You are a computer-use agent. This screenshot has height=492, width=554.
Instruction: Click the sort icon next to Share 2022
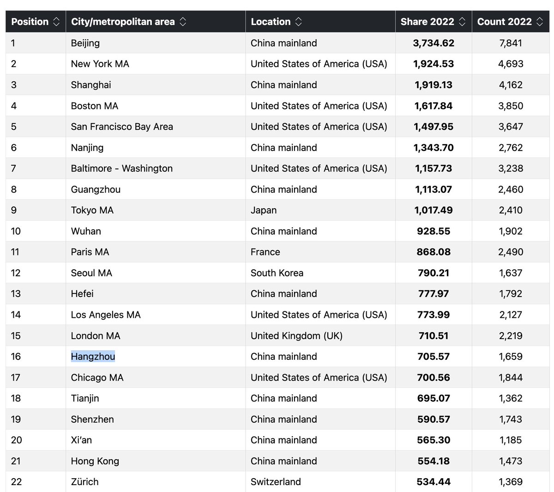(462, 21)
